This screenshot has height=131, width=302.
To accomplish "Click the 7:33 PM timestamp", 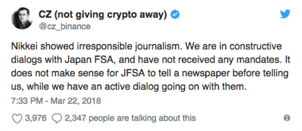I will pyautogui.click(x=27, y=101).
